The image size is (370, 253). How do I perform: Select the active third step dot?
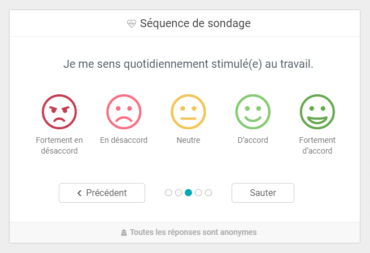pos(189,193)
